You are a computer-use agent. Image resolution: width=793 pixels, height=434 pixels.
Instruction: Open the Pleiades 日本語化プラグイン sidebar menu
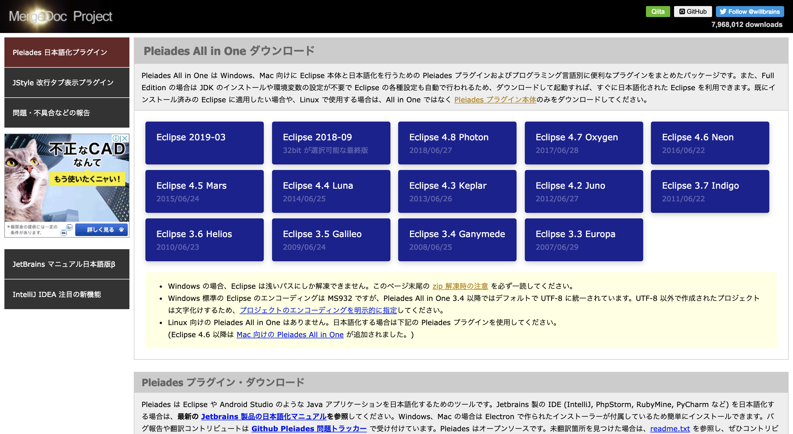click(x=67, y=52)
